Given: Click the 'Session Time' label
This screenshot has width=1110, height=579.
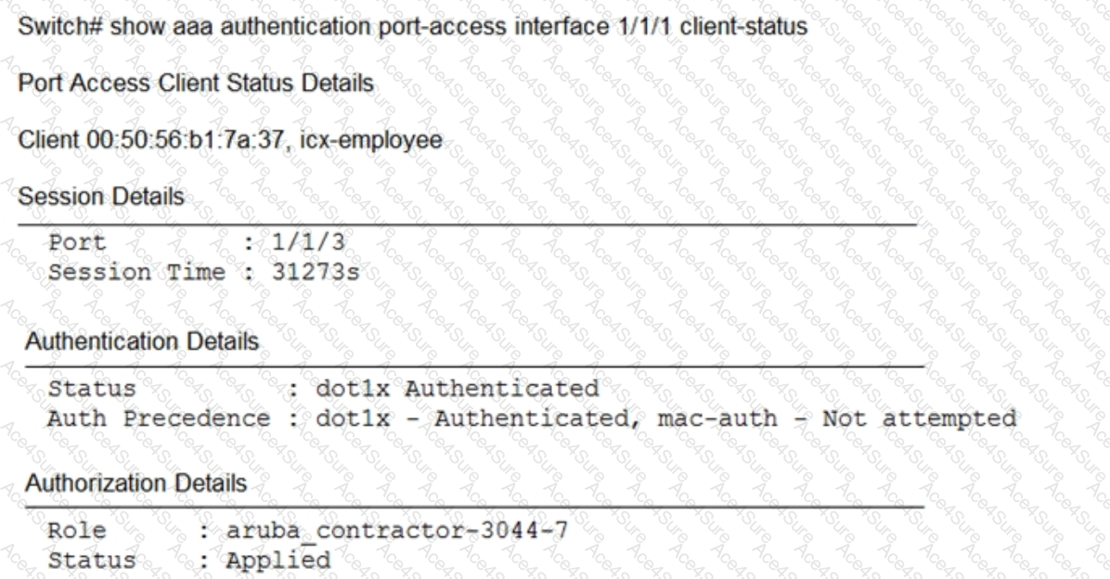Looking at the screenshot, I should (x=127, y=273).
